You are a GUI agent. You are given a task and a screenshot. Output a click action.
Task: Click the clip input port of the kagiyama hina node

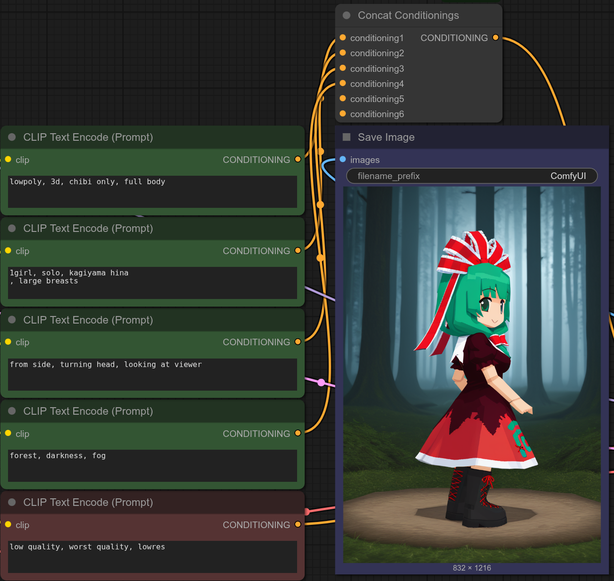click(x=8, y=250)
